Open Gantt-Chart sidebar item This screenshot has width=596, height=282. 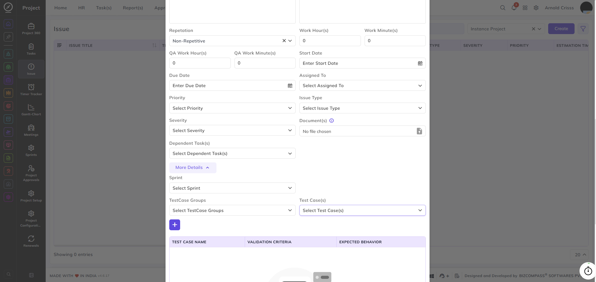(x=31, y=110)
